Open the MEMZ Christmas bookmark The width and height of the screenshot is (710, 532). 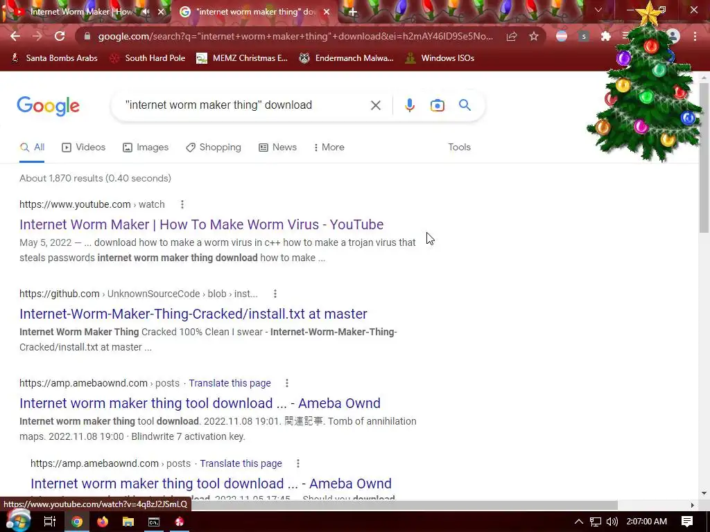pos(242,58)
